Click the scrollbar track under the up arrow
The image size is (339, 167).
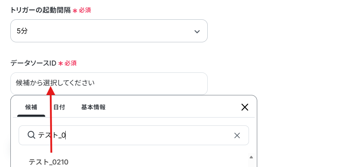tap(251, 163)
